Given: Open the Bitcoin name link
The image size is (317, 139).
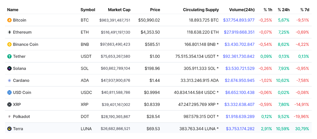Looking at the screenshot, I should [x=20, y=20].
